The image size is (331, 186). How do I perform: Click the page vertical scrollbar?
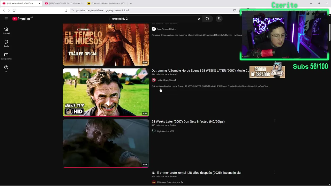329,32
